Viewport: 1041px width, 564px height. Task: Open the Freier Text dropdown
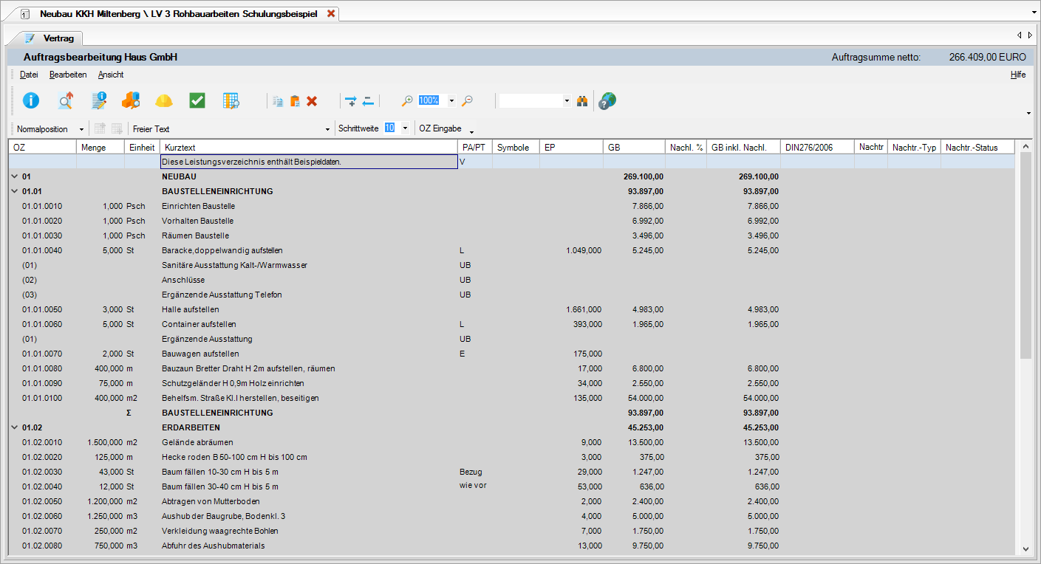pyautogui.click(x=327, y=129)
